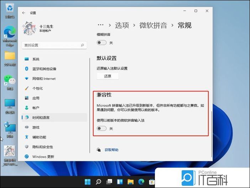Open 个性化 settings page

[x=54, y=88]
